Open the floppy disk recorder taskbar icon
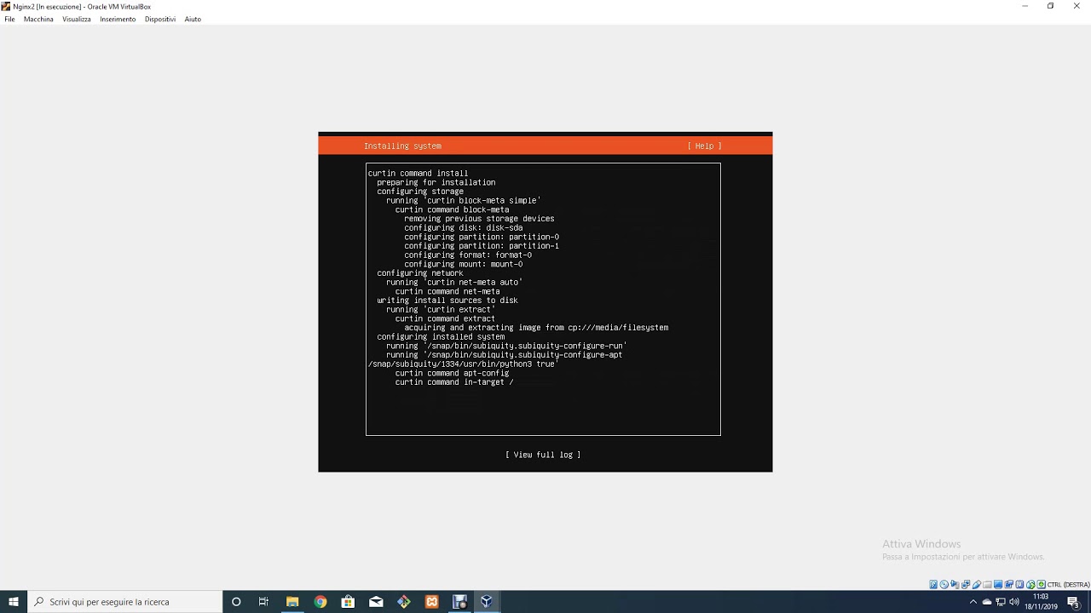Image resolution: width=1091 pixels, height=613 pixels. (459, 602)
